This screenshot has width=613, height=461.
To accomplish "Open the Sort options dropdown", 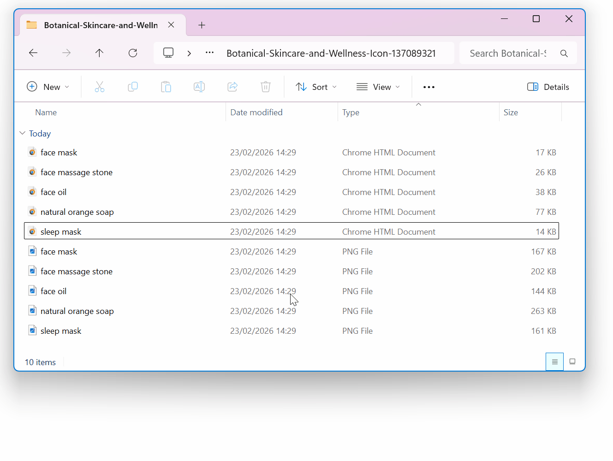I will 316,87.
